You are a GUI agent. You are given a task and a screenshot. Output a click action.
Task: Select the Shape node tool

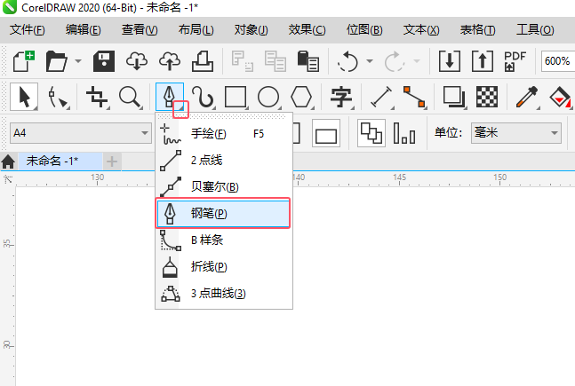[58, 97]
